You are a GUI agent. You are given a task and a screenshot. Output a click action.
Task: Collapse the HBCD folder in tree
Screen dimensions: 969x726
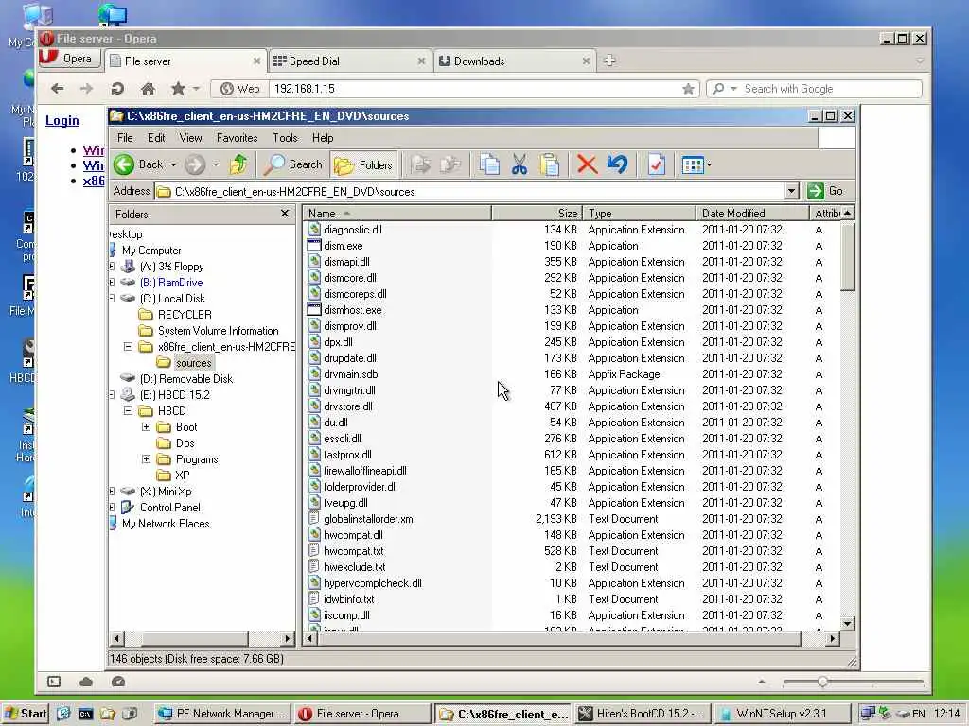point(128,411)
